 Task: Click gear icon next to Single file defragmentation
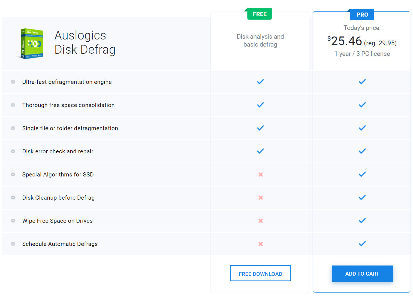pyautogui.click(x=13, y=128)
